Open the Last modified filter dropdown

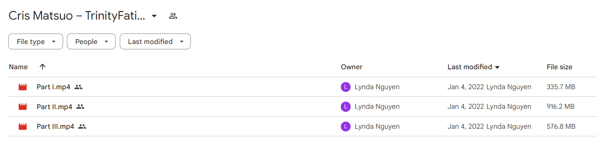tap(155, 41)
